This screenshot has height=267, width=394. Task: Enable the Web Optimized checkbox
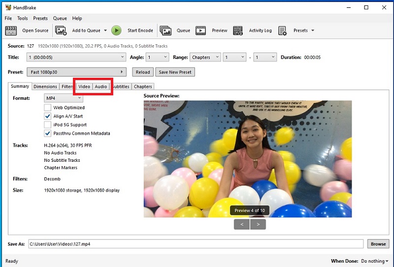point(48,108)
